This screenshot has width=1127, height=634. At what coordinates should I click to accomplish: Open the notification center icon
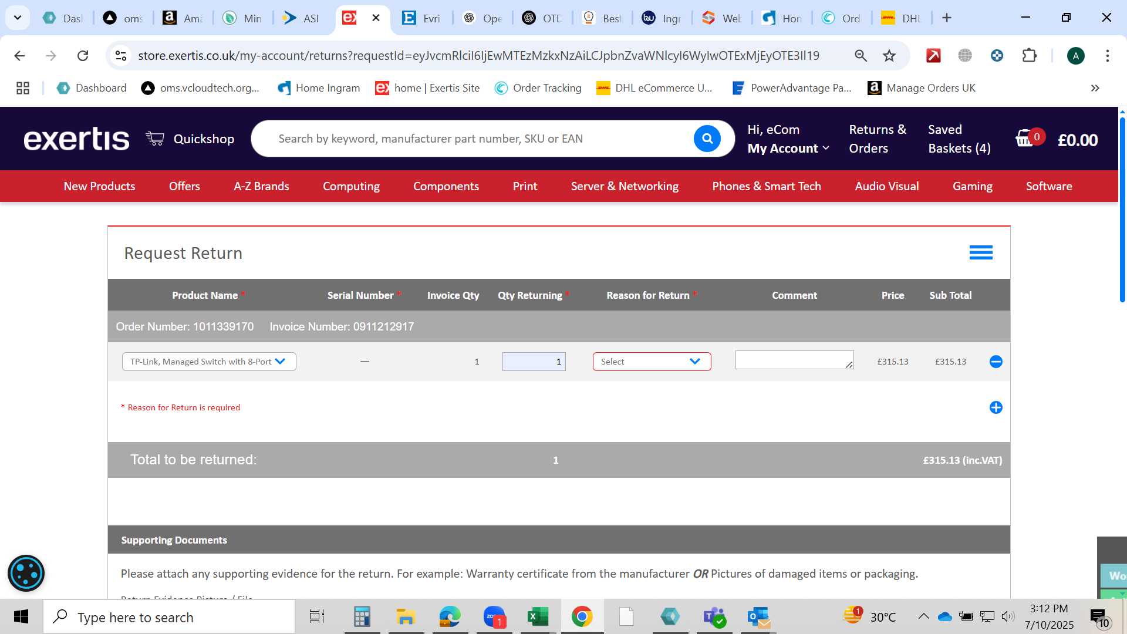(x=1099, y=618)
